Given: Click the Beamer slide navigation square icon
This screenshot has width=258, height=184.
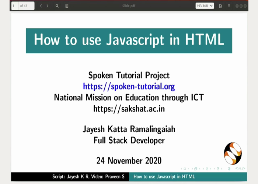Looking at the screenshot, I should tap(185, 169).
